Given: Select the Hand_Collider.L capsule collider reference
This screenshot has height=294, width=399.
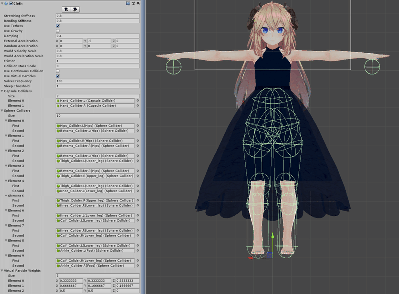Looking at the screenshot, I should click(95, 101).
